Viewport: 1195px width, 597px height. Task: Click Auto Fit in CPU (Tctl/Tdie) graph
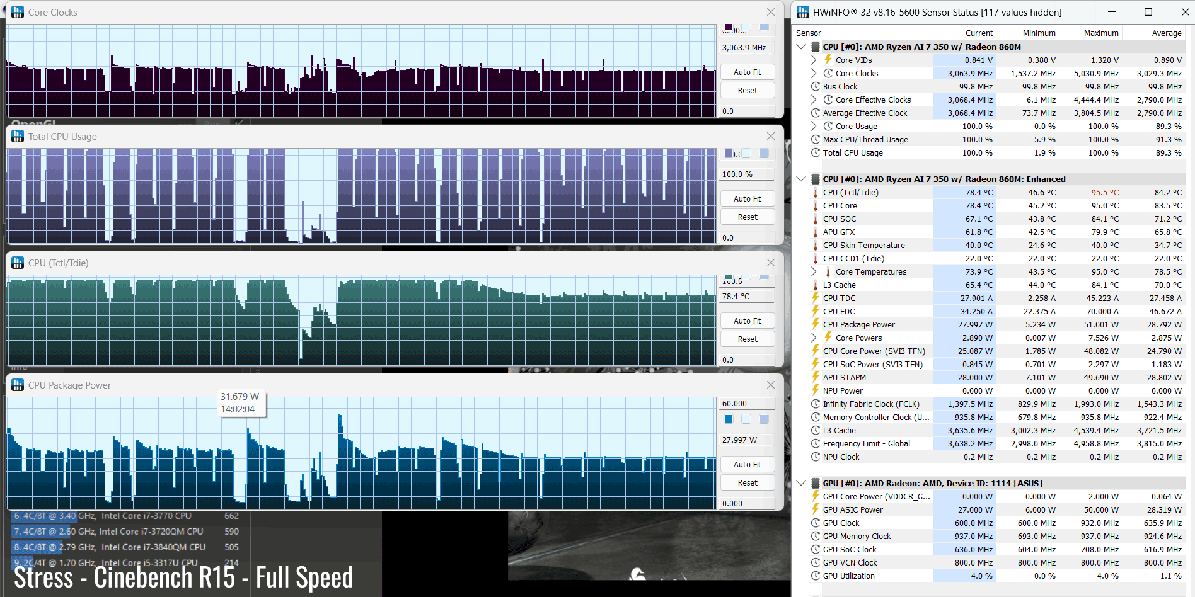pos(748,321)
